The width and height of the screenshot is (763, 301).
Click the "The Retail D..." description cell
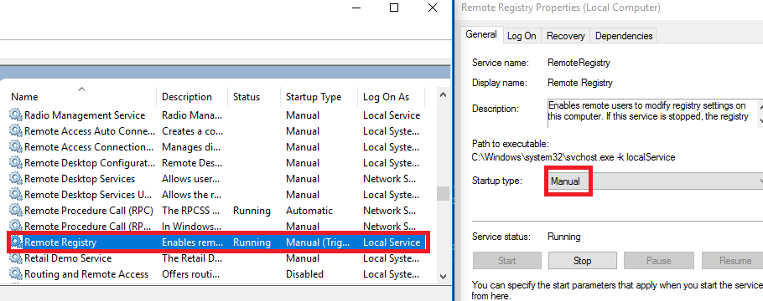coord(192,258)
